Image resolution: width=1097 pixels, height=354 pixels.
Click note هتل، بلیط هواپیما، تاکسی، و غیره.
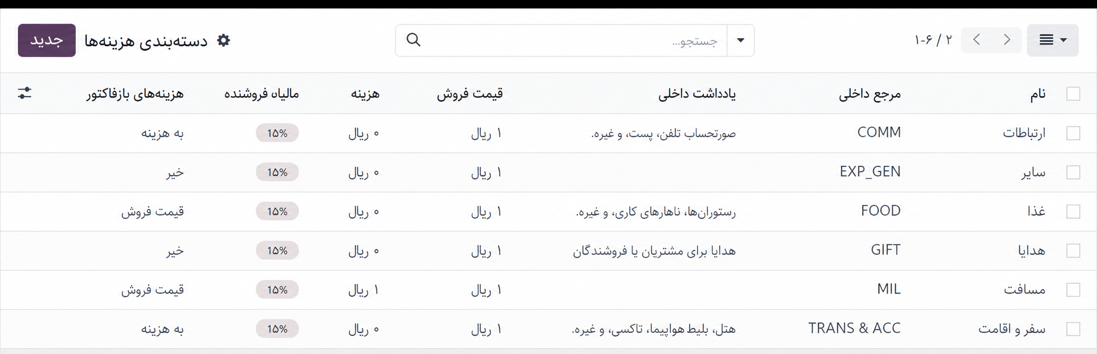[x=654, y=329]
